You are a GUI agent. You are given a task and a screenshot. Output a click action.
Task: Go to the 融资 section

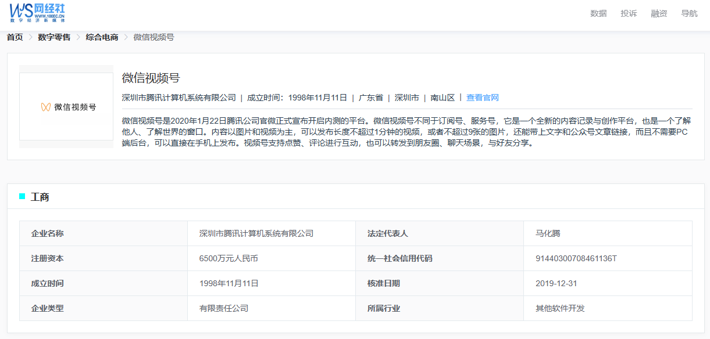[659, 13]
